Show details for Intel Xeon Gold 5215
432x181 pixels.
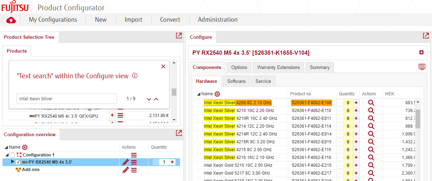point(371,165)
